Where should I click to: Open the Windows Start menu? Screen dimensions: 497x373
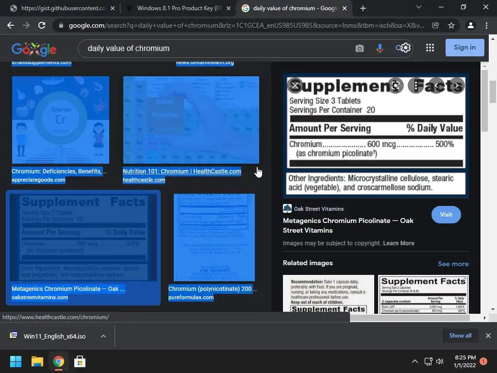pyautogui.click(x=16, y=361)
